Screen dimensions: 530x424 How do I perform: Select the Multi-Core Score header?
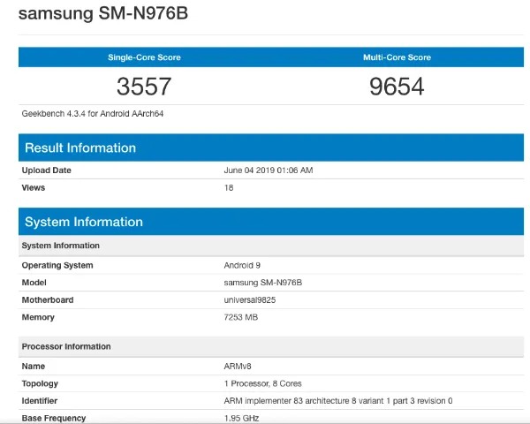[x=397, y=57]
